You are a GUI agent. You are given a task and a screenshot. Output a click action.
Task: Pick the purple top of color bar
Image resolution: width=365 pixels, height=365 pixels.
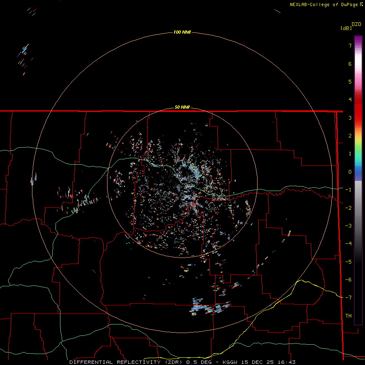[x=358, y=40]
